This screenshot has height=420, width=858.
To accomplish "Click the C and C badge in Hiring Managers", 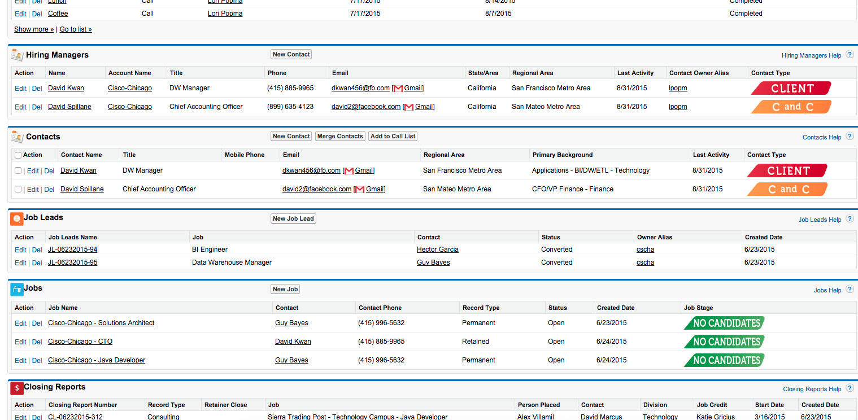I will coord(791,107).
